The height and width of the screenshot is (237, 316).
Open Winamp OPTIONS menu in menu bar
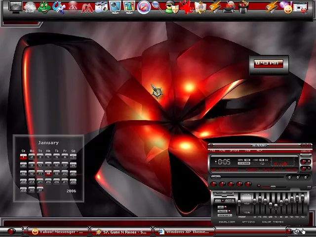234,150
